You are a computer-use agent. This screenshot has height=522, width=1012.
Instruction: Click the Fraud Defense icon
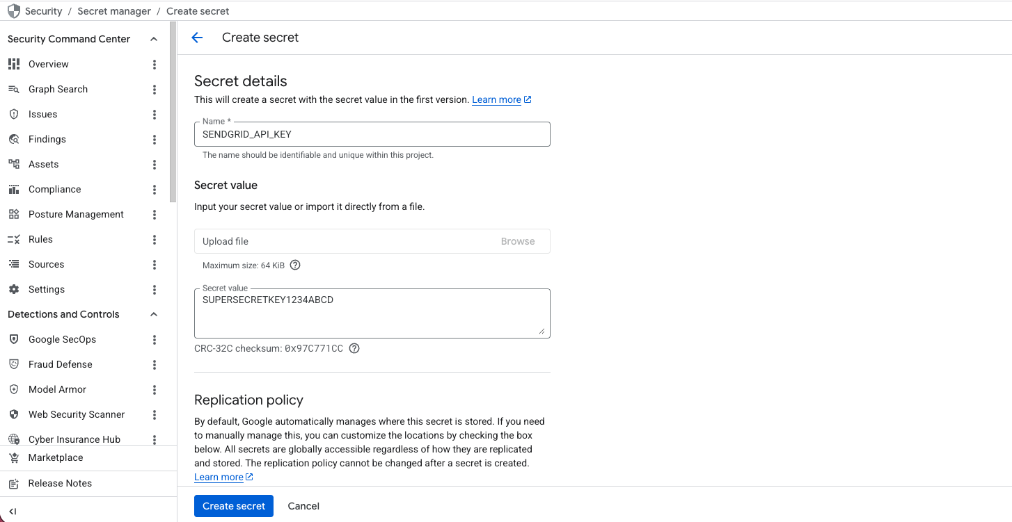tap(14, 364)
